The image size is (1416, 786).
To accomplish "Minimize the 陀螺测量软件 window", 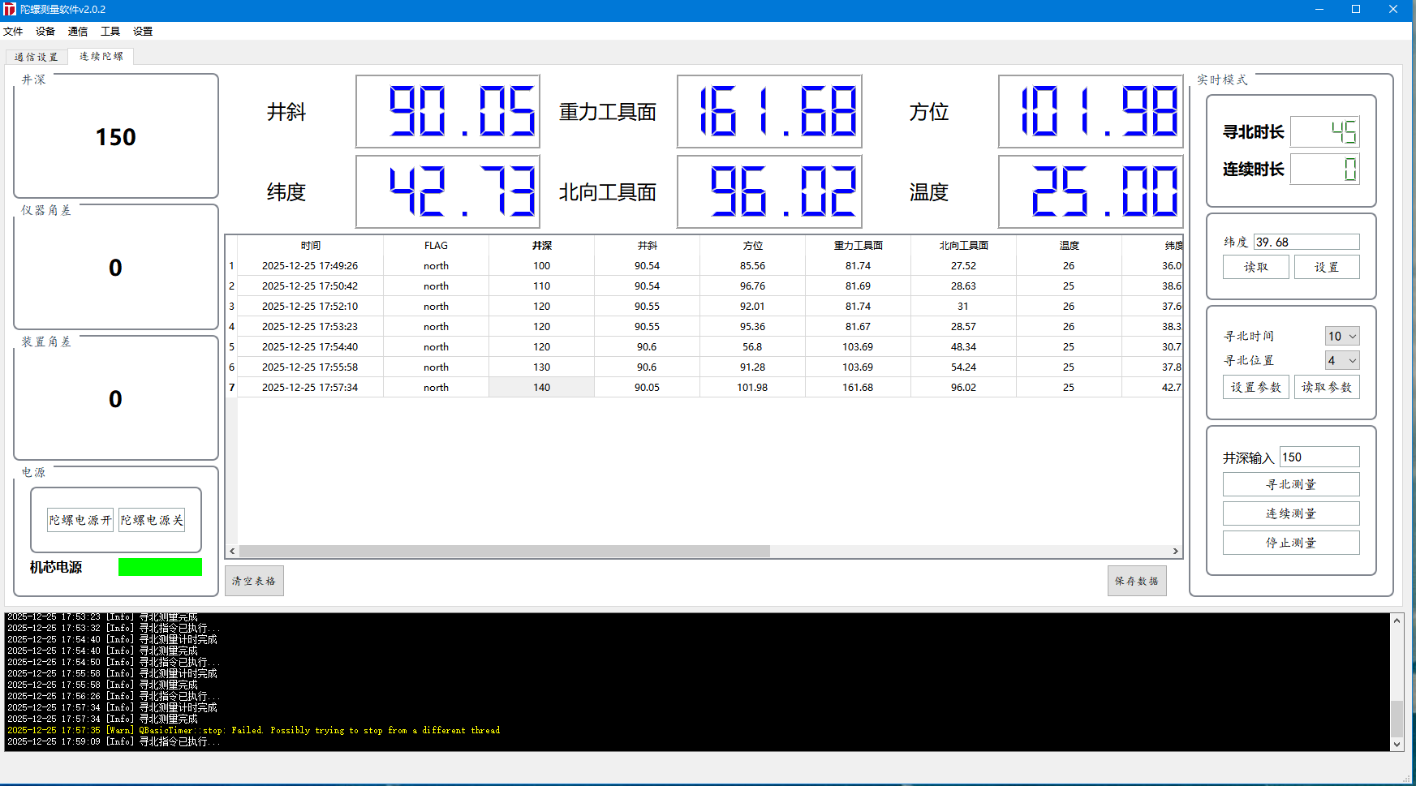I will (1319, 10).
